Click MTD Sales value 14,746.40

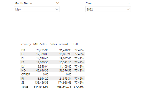click(x=42, y=58)
